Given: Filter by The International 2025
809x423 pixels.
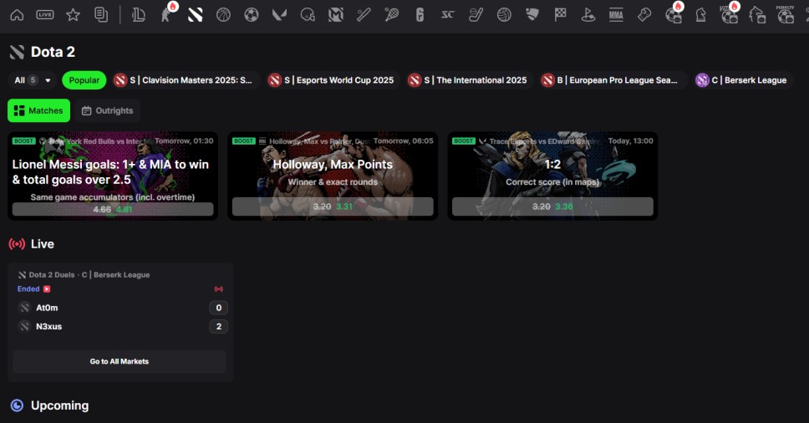Looking at the screenshot, I should coord(468,80).
